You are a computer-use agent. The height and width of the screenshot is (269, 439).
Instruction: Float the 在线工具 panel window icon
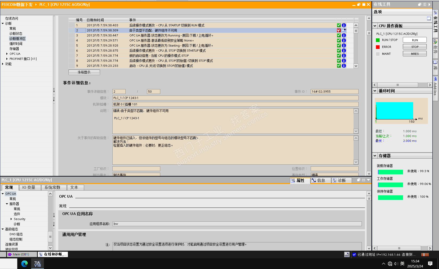click(x=420, y=5)
